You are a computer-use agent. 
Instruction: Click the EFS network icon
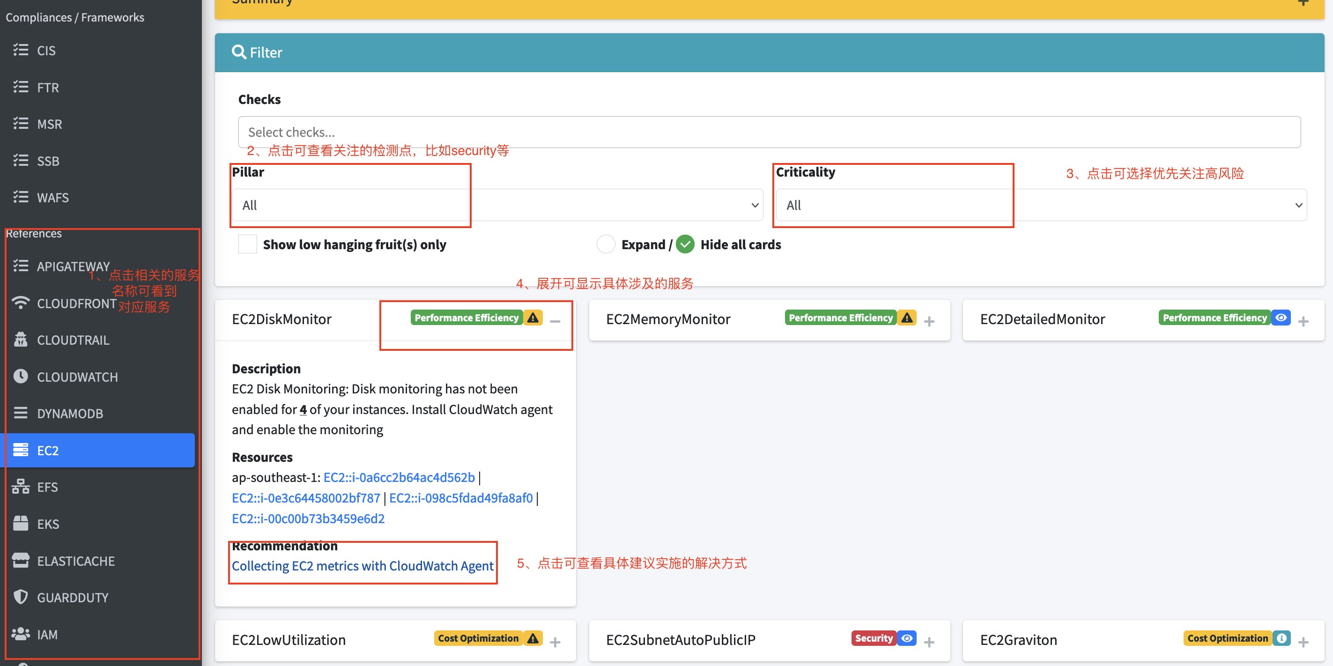pos(21,487)
